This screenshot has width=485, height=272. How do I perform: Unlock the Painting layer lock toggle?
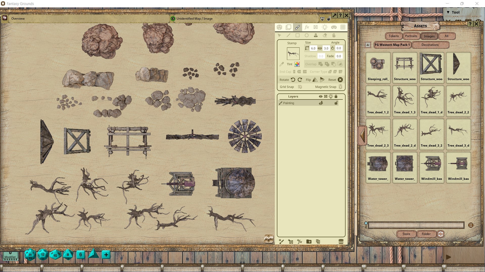336,103
